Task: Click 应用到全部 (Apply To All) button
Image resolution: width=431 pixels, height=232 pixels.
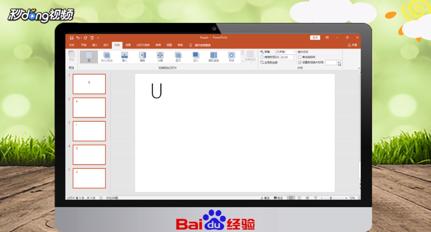Action: pyautogui.click(x=269, y=62)
